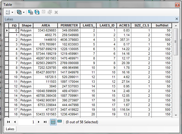Image resolution: width=182 pixels, height=134 pixels.
Task: Close the Lakes table pane
Action: point(177,19)
